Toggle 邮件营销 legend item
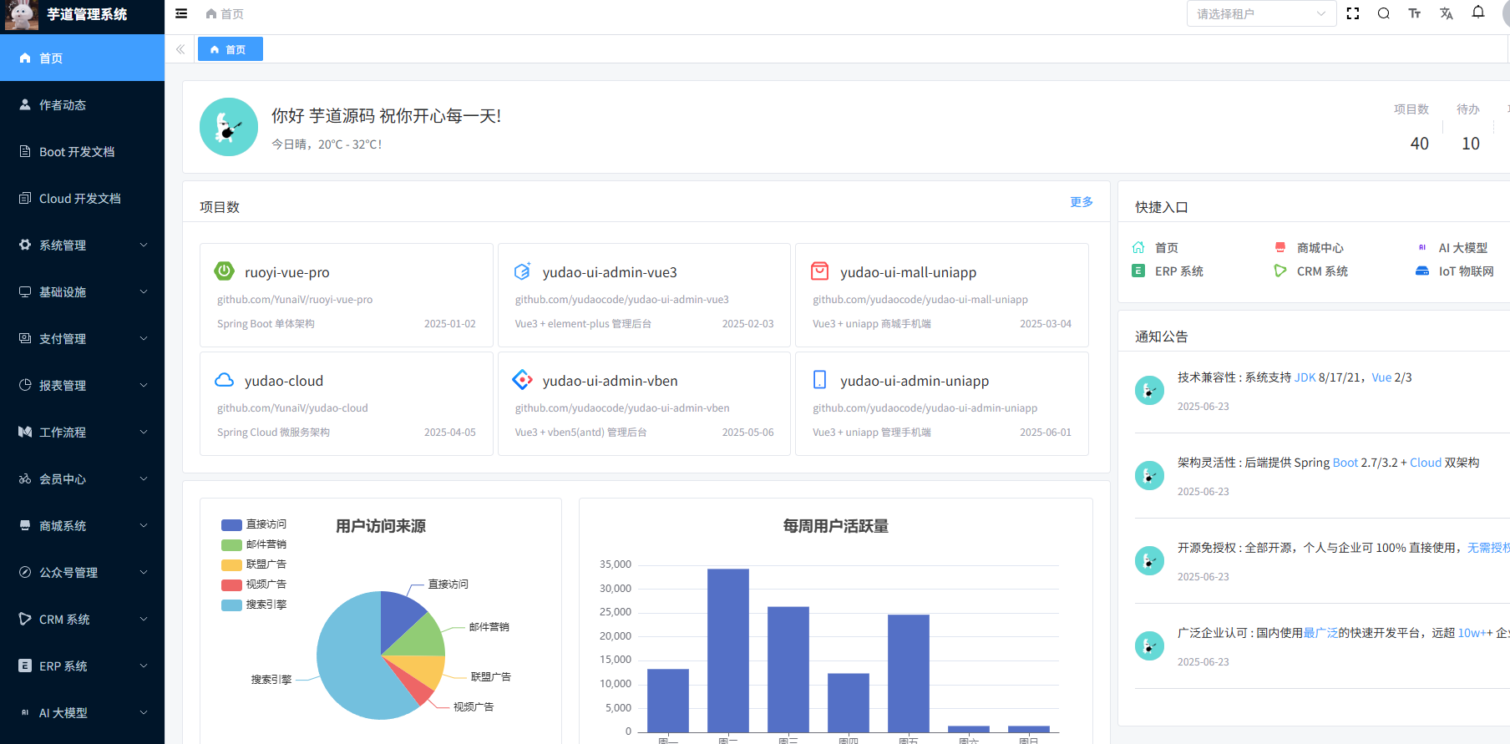 (x=254, y=544)
